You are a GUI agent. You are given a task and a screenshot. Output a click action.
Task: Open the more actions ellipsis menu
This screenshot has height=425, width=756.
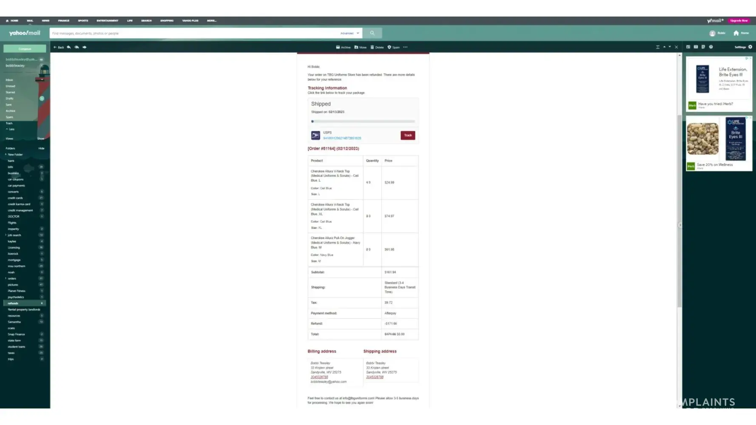point(405,47)
